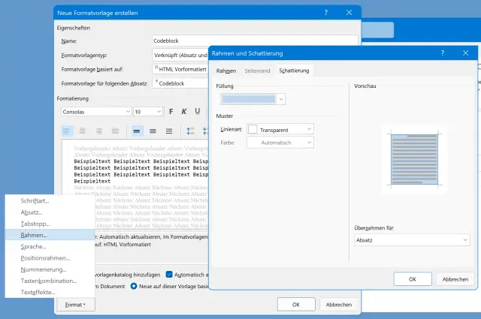Click the increase paragraph spacing icon

[x=190, y=131]
